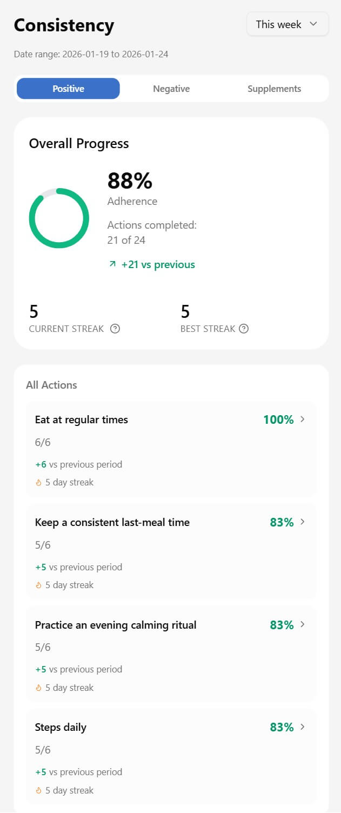Click the 88% Adherence value

(130, 181)
